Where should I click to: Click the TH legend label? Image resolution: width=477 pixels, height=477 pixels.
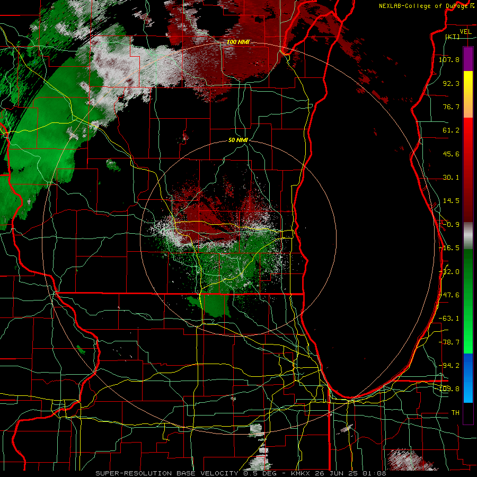455,413
